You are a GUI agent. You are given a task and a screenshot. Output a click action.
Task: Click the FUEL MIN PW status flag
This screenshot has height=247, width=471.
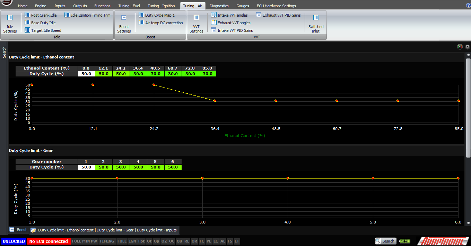[85, 241]
